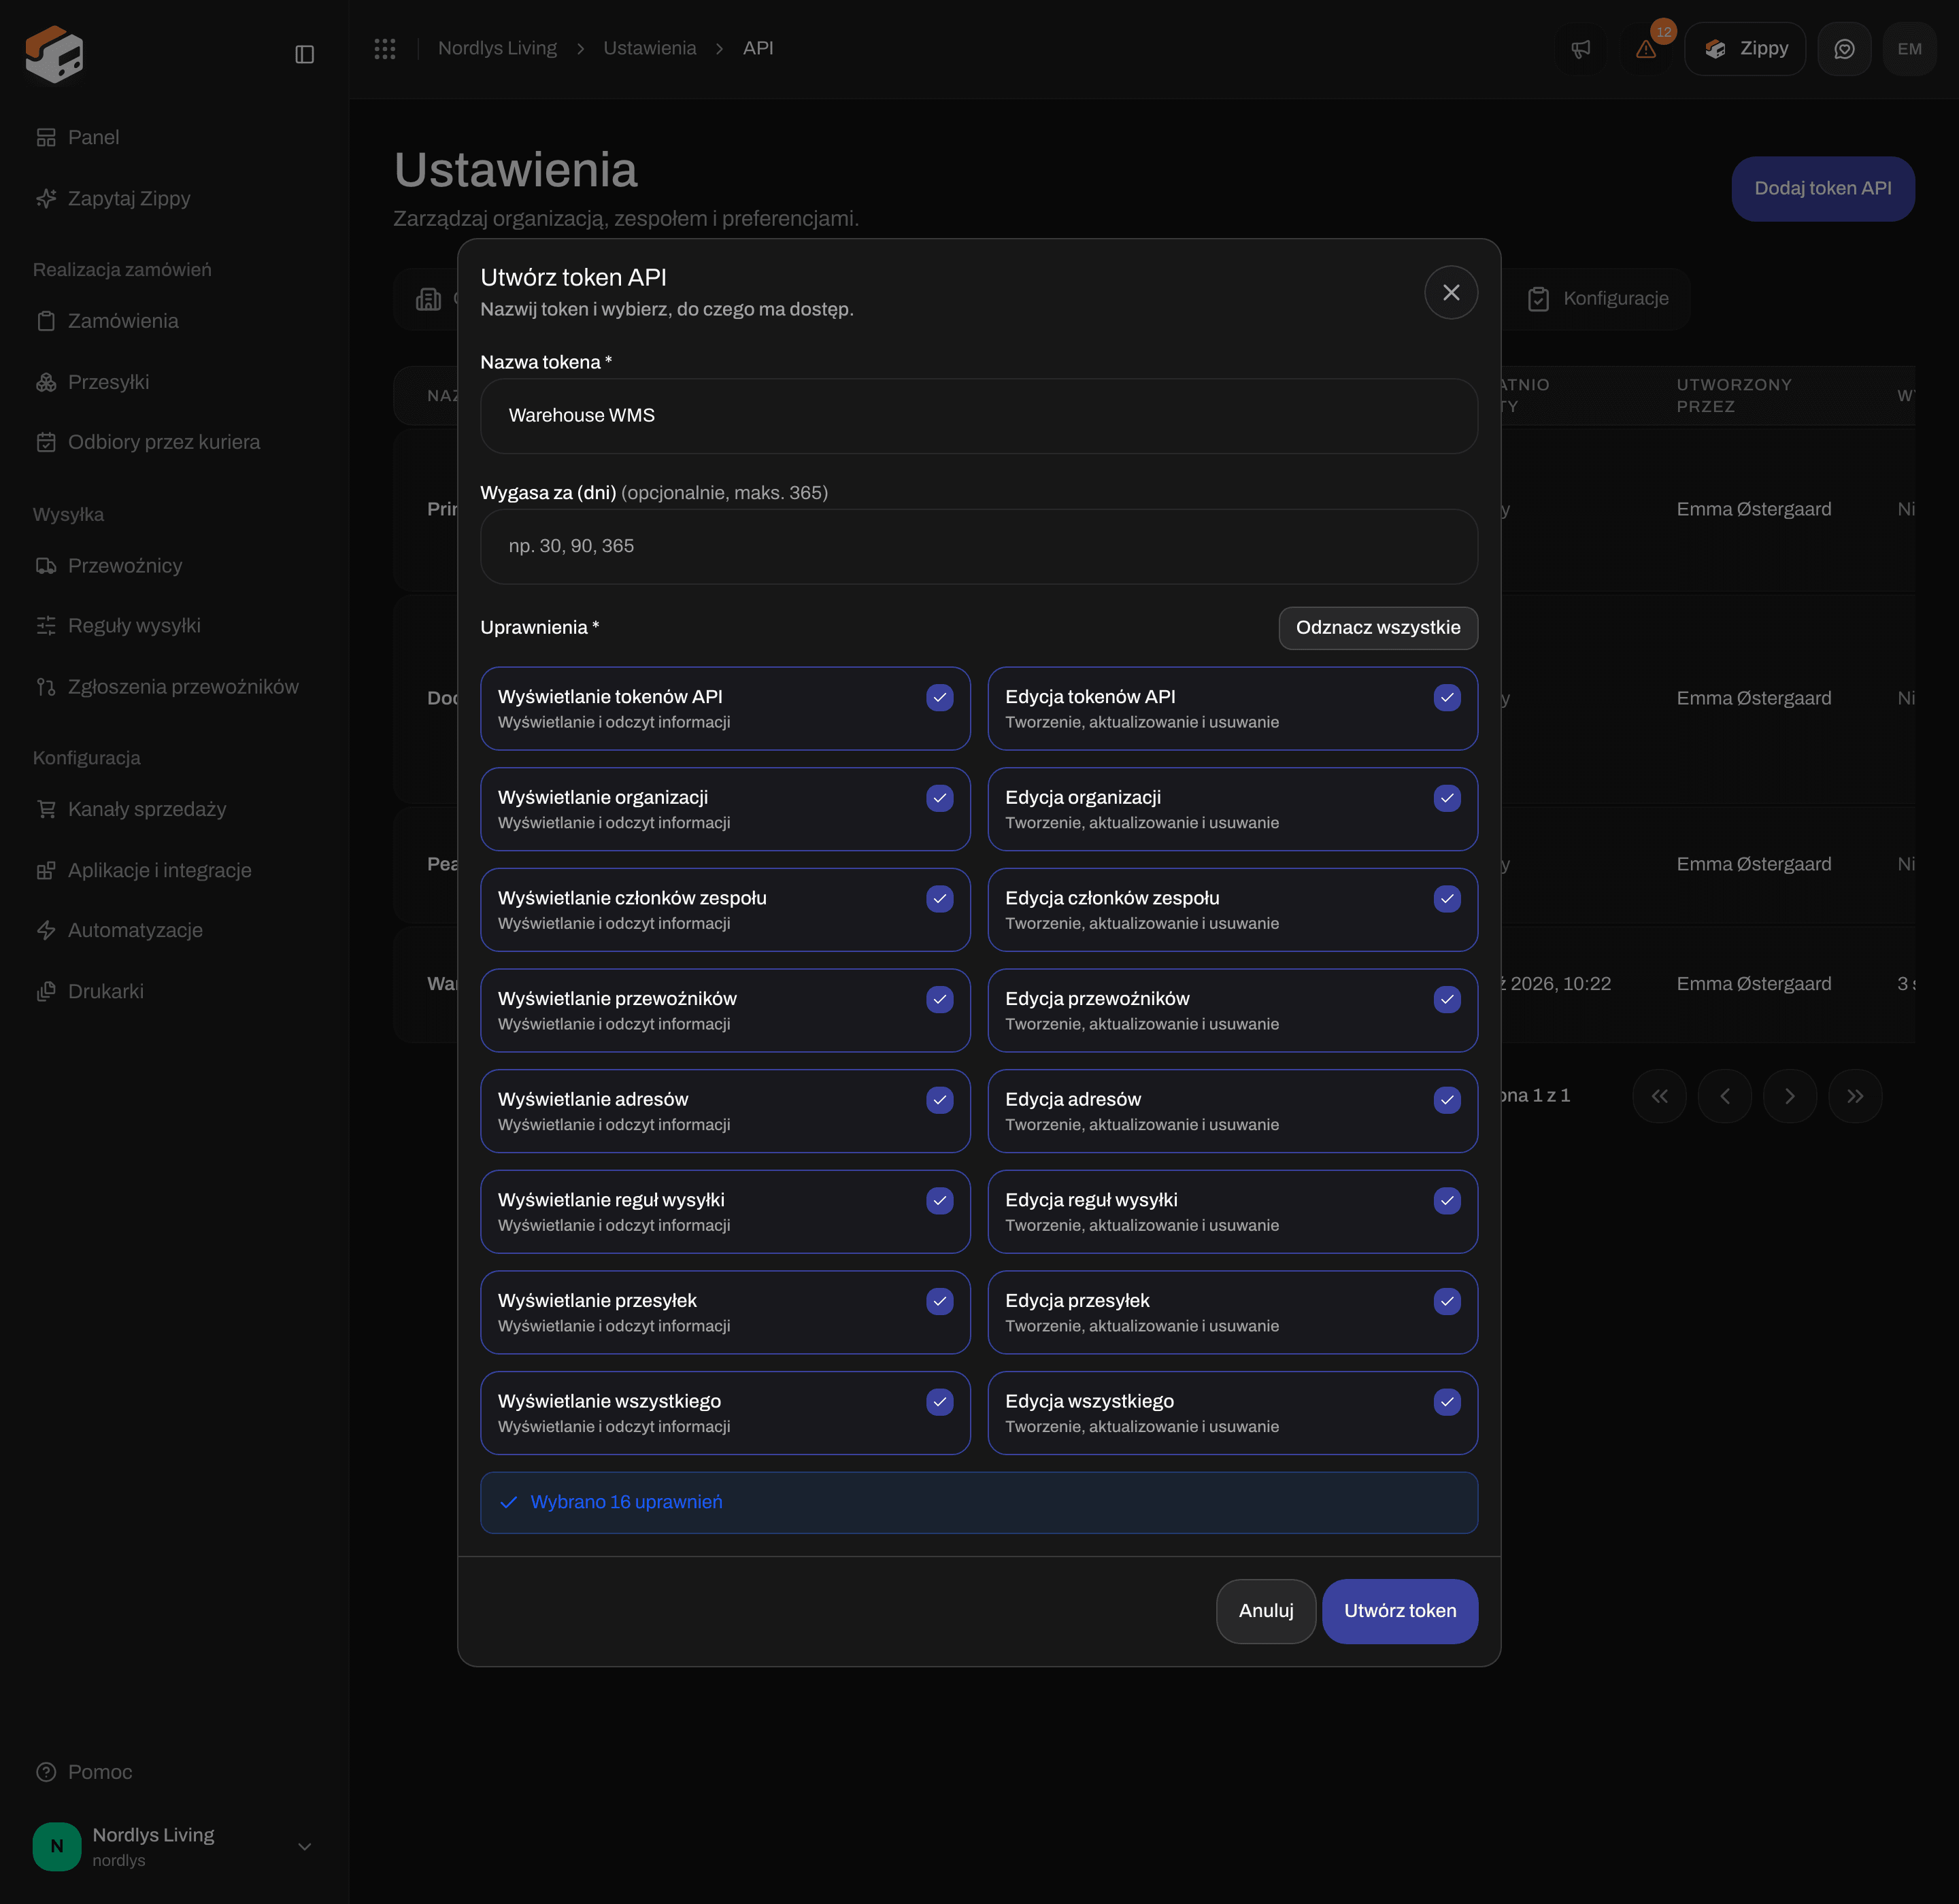This screenshot has height=1904, width=1959.
Task: Open the apps grid icon
Action: click(385, 49)
